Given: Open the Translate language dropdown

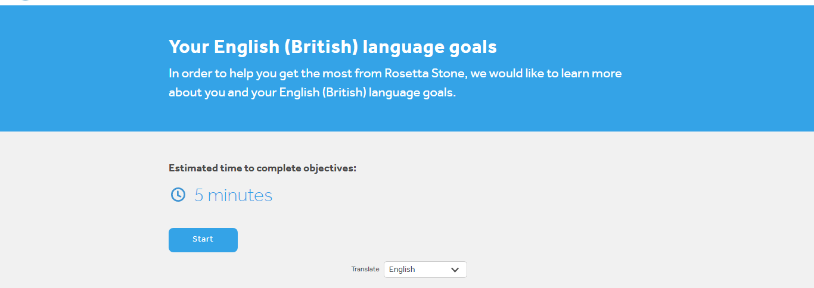Looking at the screenshot, I should pos(425,270).
